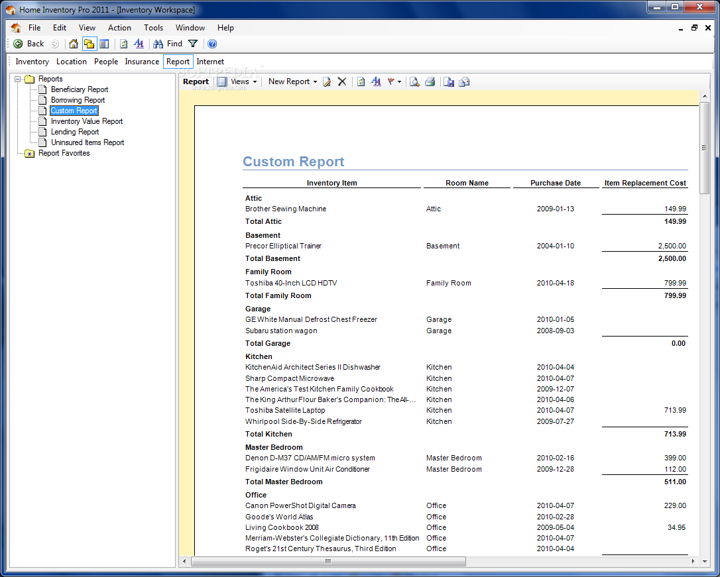
Task: Open the filter funnel icon
Action: [193, 44]
